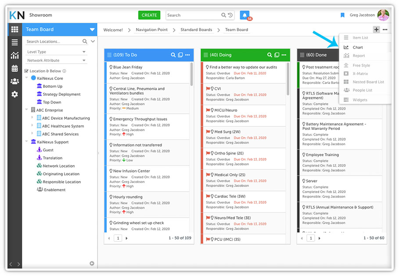Open the search history clock icon
This screenshot has width=399, height=276.
tap(230, 15)
